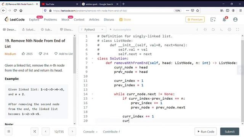Go to the next problem
The image size is (244, 137).
[x=72, y=131]
